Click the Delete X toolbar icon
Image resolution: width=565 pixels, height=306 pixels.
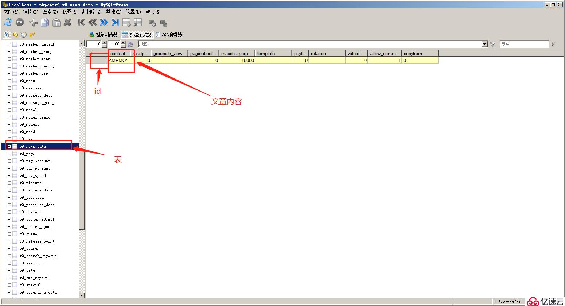67,23
